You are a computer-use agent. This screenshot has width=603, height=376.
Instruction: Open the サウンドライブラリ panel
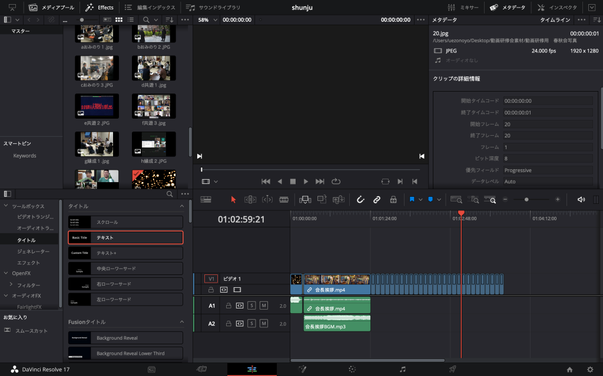(213, 7)
